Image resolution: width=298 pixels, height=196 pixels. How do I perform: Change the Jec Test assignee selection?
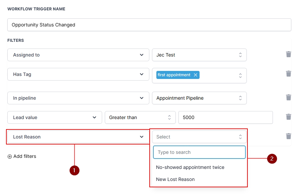(x=199, y=55)
